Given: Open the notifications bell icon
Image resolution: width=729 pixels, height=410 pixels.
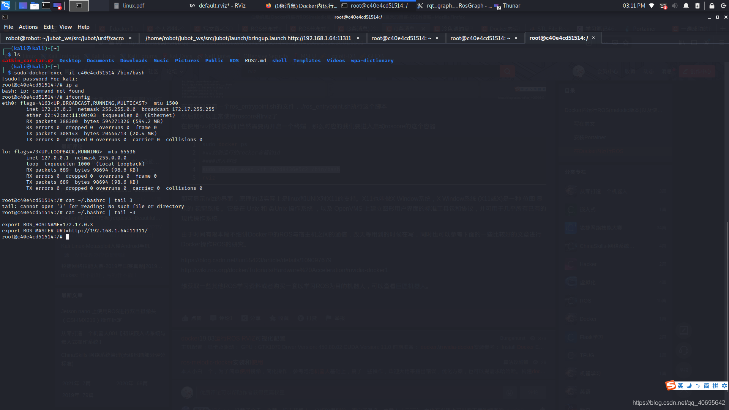Looking at the screenshot, I should click(x=686, y=6).
